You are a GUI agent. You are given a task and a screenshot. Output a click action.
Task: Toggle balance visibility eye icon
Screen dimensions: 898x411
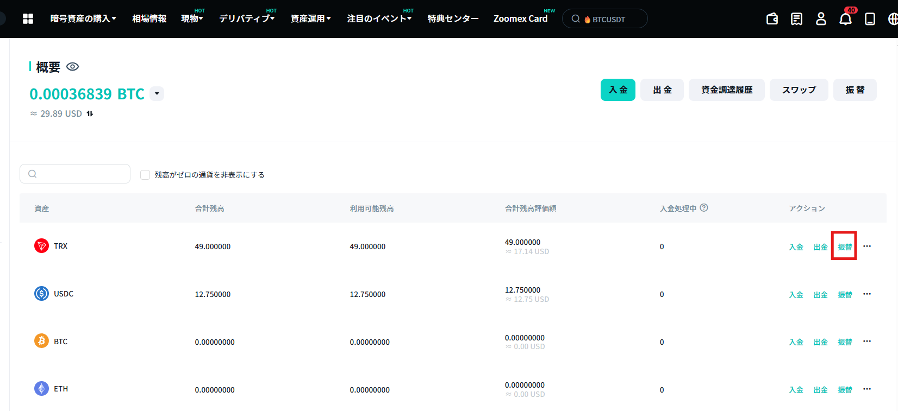(72, 67)
